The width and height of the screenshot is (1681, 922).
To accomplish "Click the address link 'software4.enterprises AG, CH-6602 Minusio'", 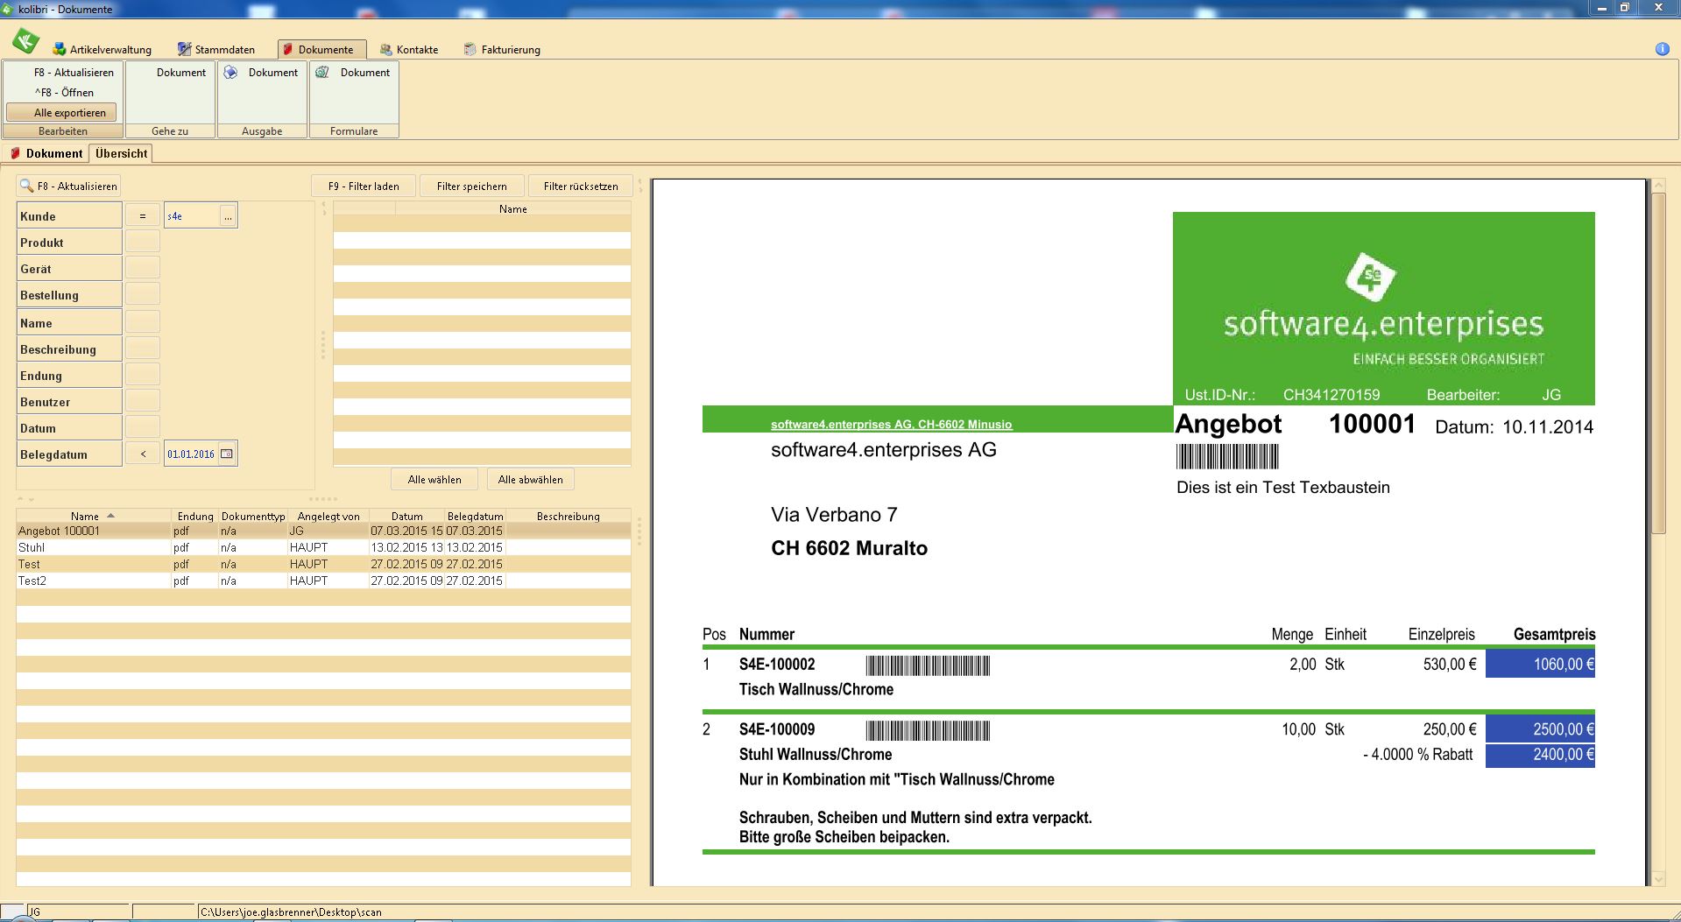I will click(891, 424).
